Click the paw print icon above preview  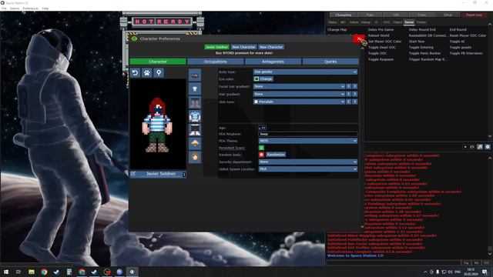tap(147, 73)
